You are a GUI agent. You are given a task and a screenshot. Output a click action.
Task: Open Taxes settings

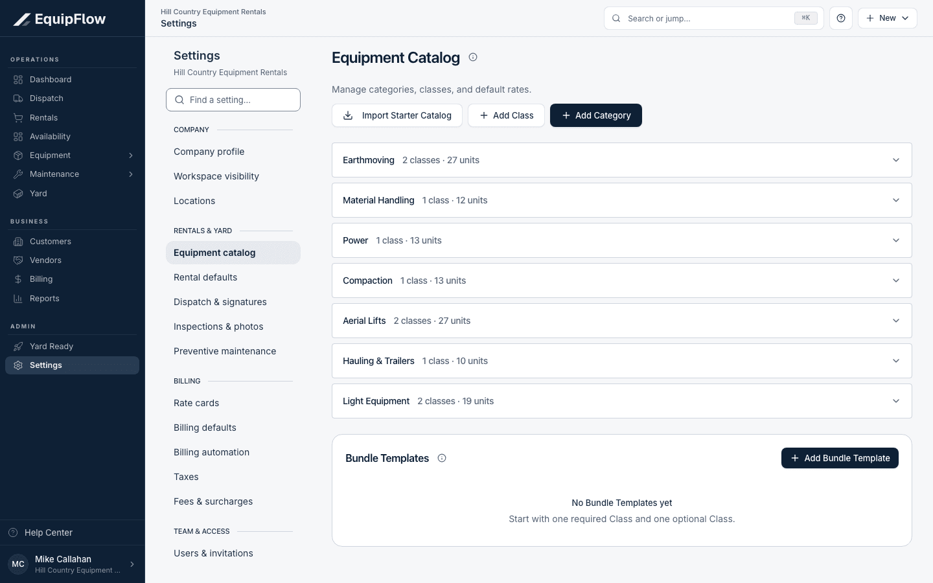(x=233, y=477)
